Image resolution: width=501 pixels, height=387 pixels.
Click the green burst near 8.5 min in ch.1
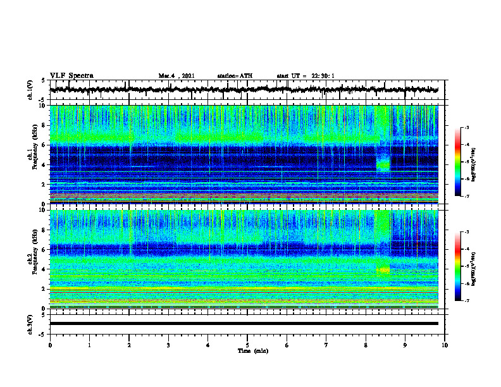tap(383, 166)
